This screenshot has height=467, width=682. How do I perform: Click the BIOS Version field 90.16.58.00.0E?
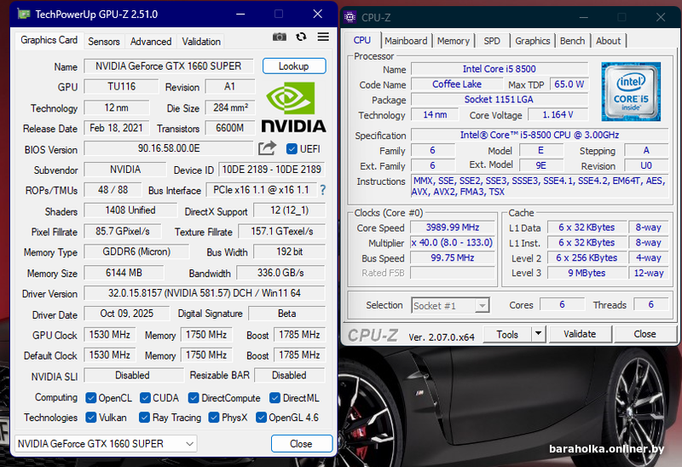(x=168, y=149)
